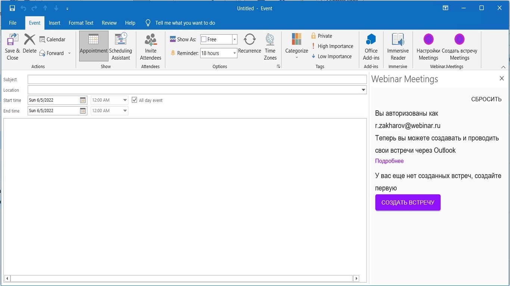Switch to Appointment view
Image resolution: width=510 pixels, height=286 pixels.
(94, 46)
